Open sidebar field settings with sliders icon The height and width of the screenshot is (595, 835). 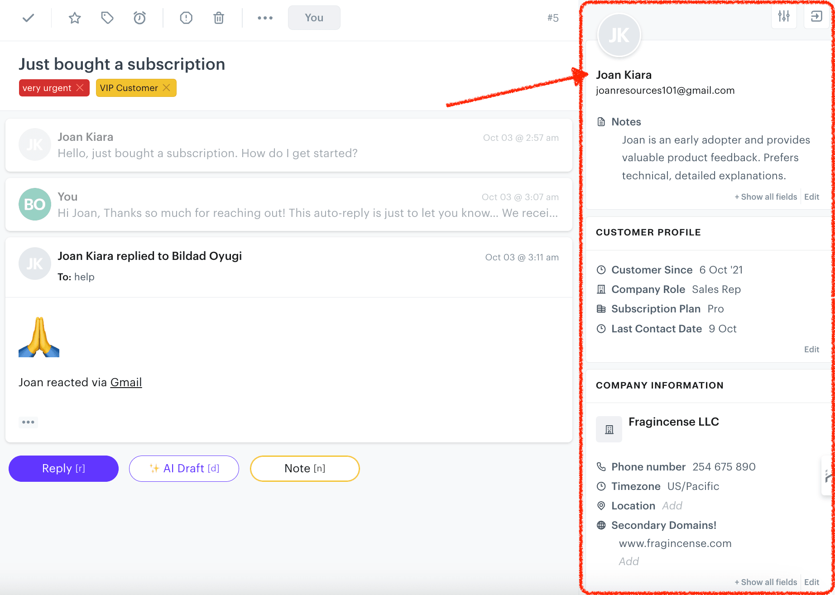[x=784, y=16]
